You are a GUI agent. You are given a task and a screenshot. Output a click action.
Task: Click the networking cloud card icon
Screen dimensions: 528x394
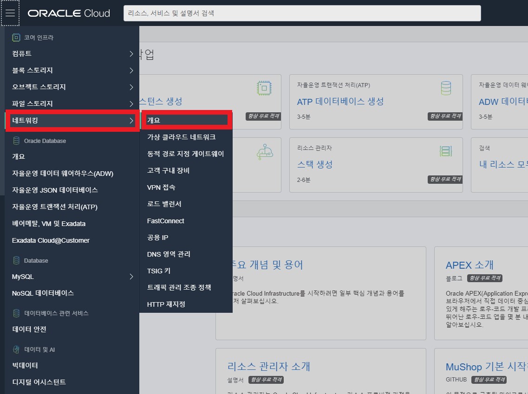coord(265,152)
